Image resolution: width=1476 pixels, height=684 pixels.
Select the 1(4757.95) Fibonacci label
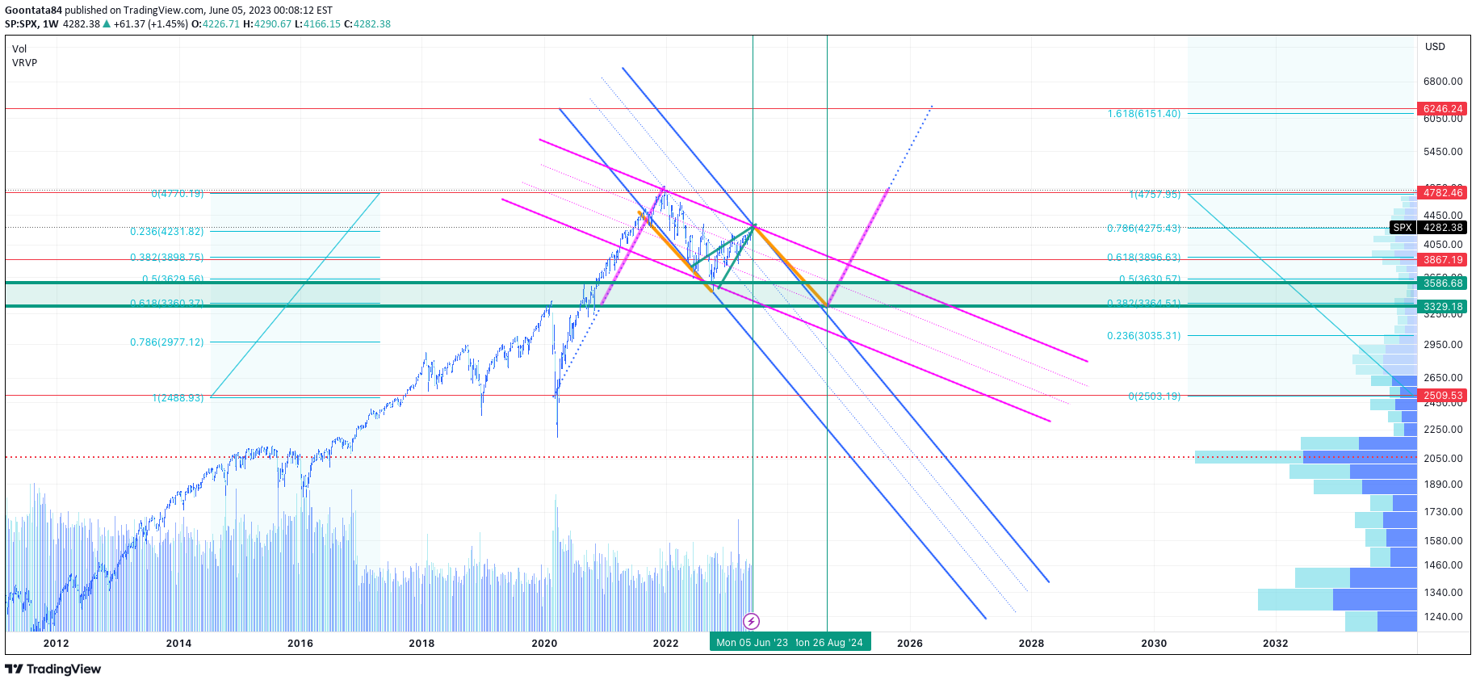click(1155, 195)
